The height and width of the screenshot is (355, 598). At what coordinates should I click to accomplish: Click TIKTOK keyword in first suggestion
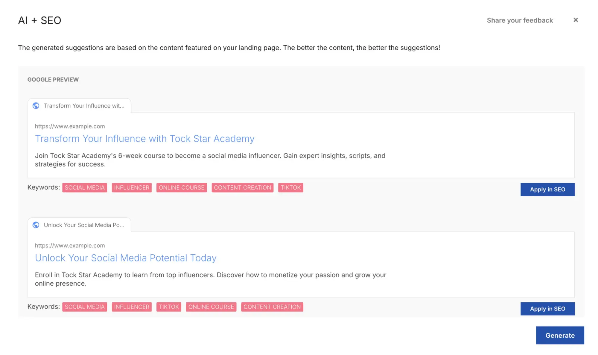click(290, 187)
